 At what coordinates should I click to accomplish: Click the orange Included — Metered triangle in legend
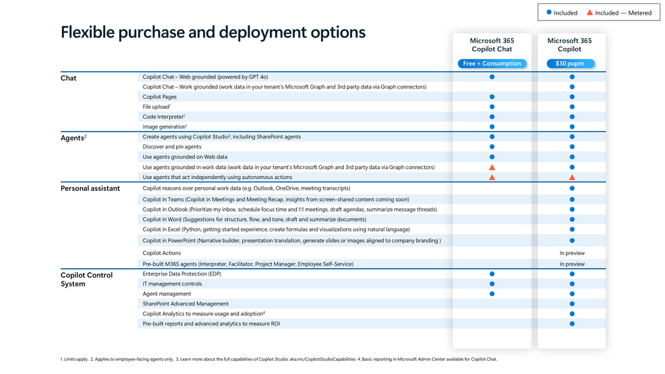[590, 12]
